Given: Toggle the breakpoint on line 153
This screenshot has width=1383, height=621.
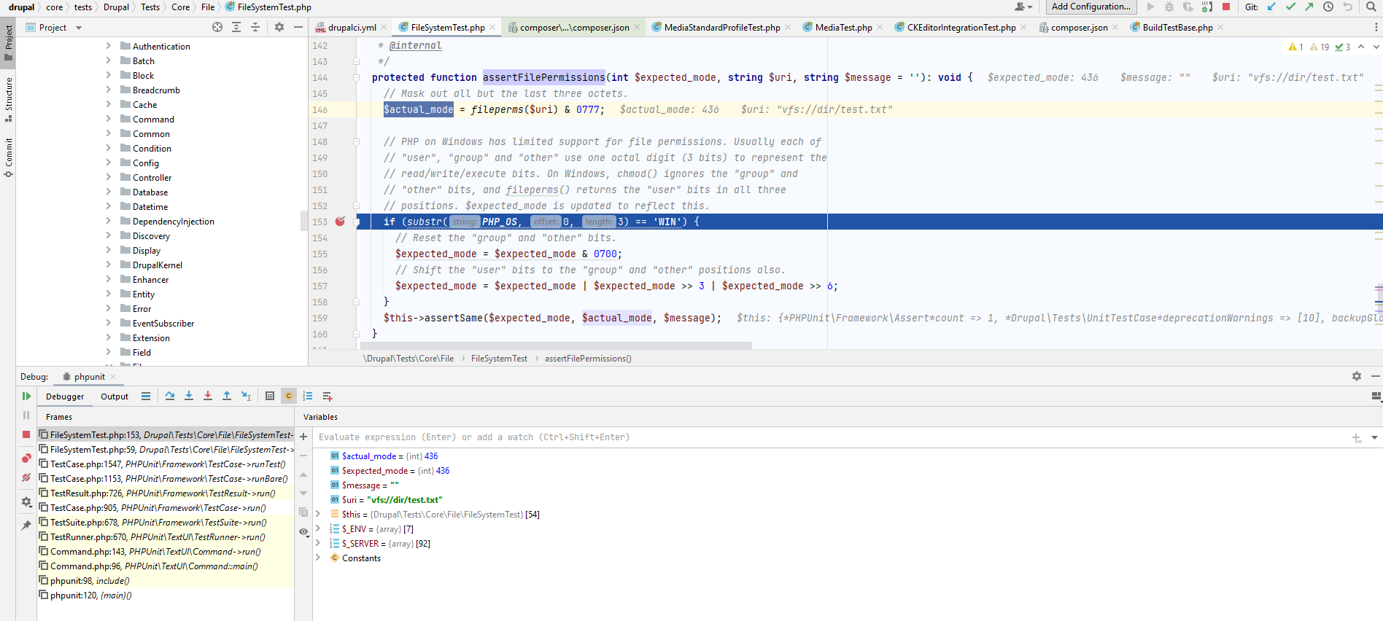Looking at the screenshot, I should (340, 222).
